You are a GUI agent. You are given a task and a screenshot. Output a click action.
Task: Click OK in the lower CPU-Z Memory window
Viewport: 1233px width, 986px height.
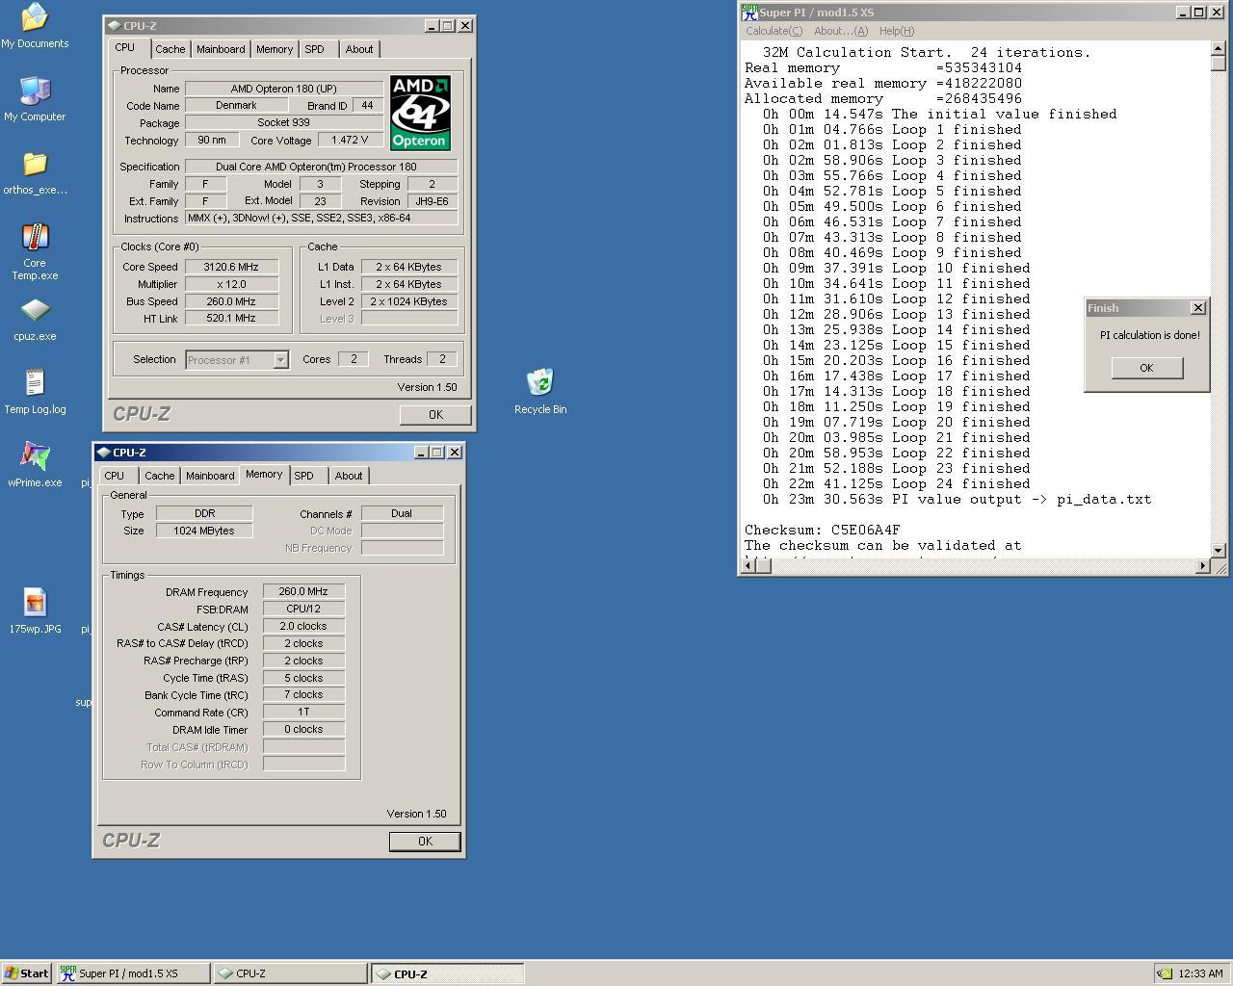[425, 842]
